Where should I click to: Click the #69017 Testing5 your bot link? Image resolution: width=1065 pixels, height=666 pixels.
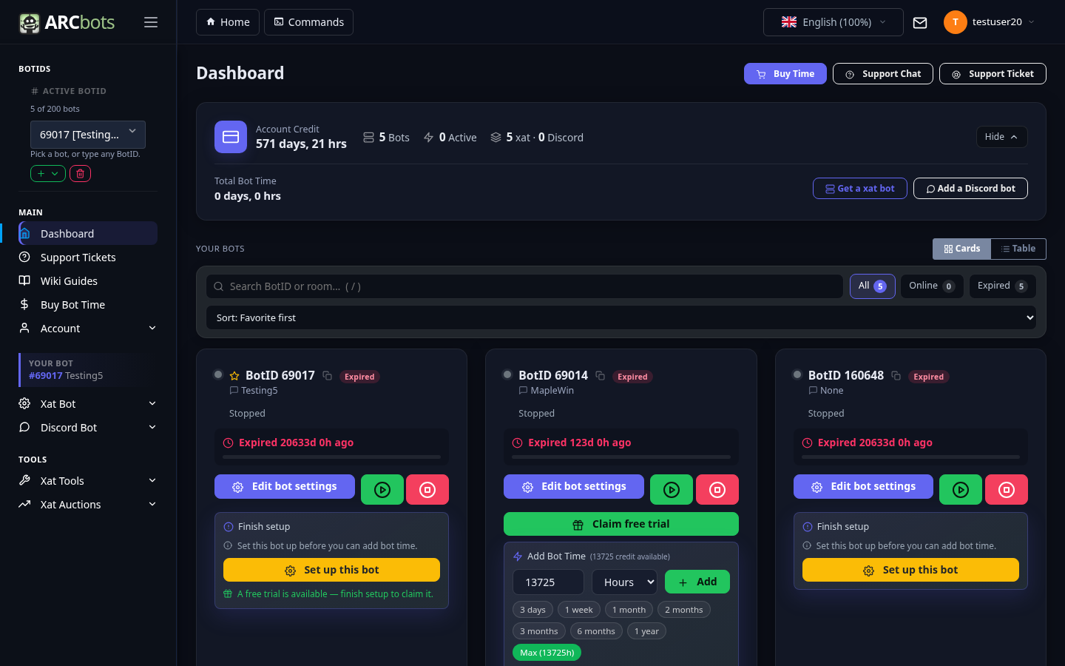[66, 376]
